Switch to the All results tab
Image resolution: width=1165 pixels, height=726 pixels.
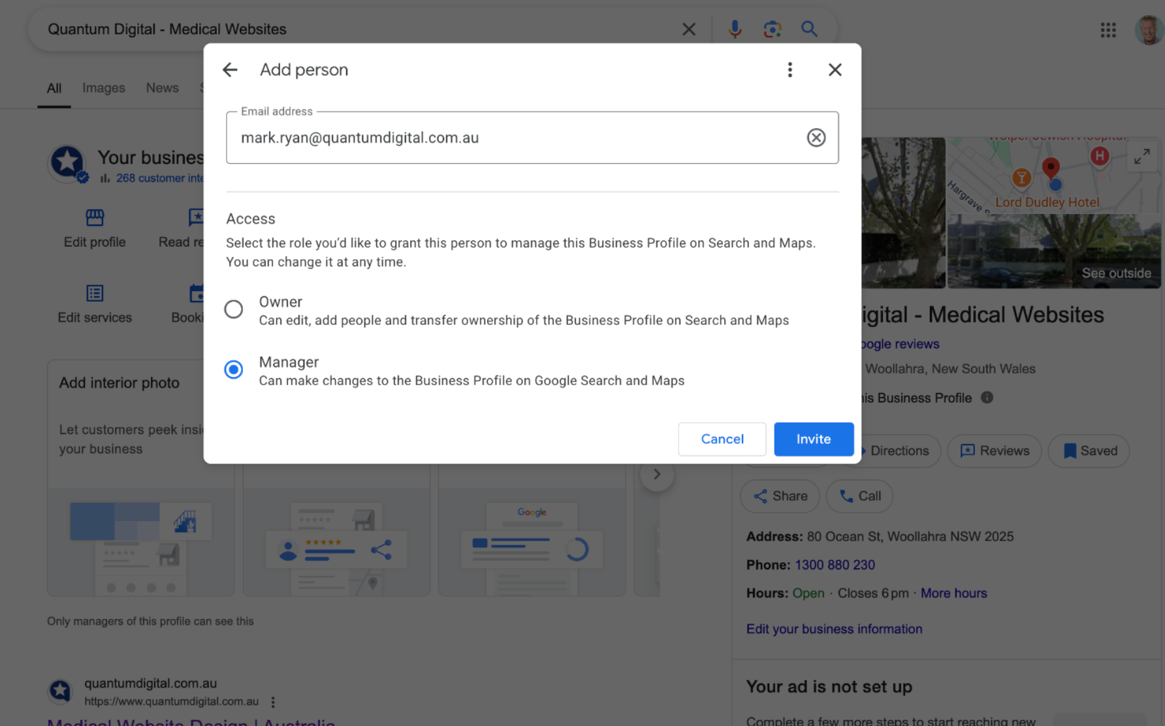point(54,88)
